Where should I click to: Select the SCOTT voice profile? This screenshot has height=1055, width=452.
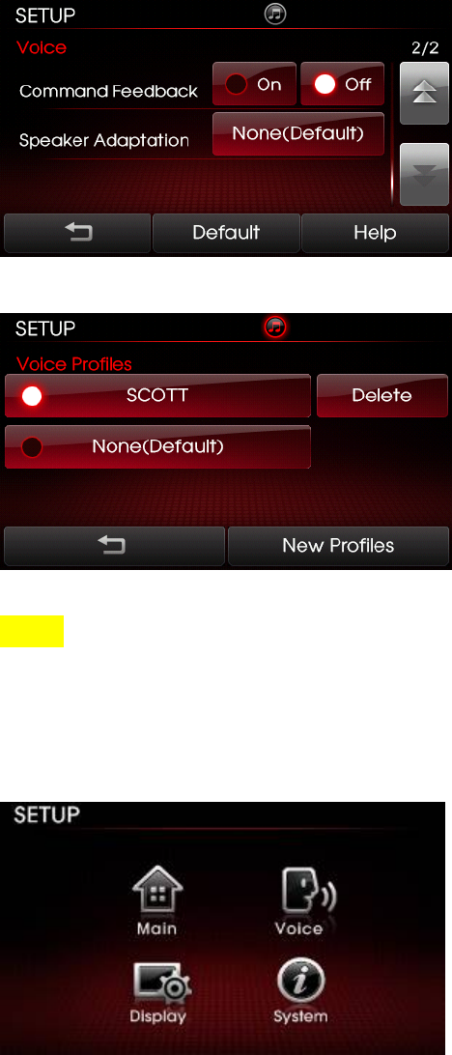click(x=157, y=396)
